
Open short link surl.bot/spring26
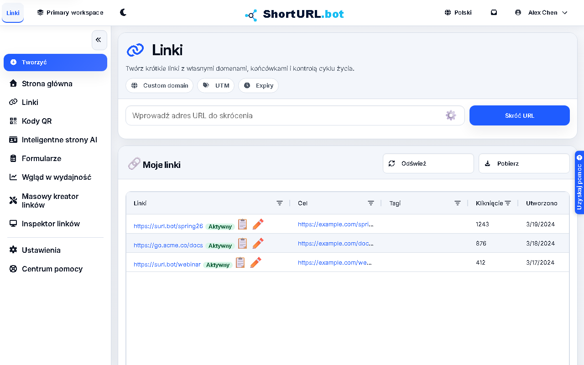pyautogui.click(x=168, y=226)
